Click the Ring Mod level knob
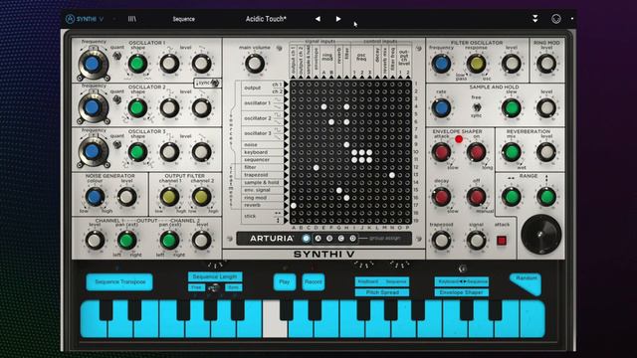 point(546,64)
